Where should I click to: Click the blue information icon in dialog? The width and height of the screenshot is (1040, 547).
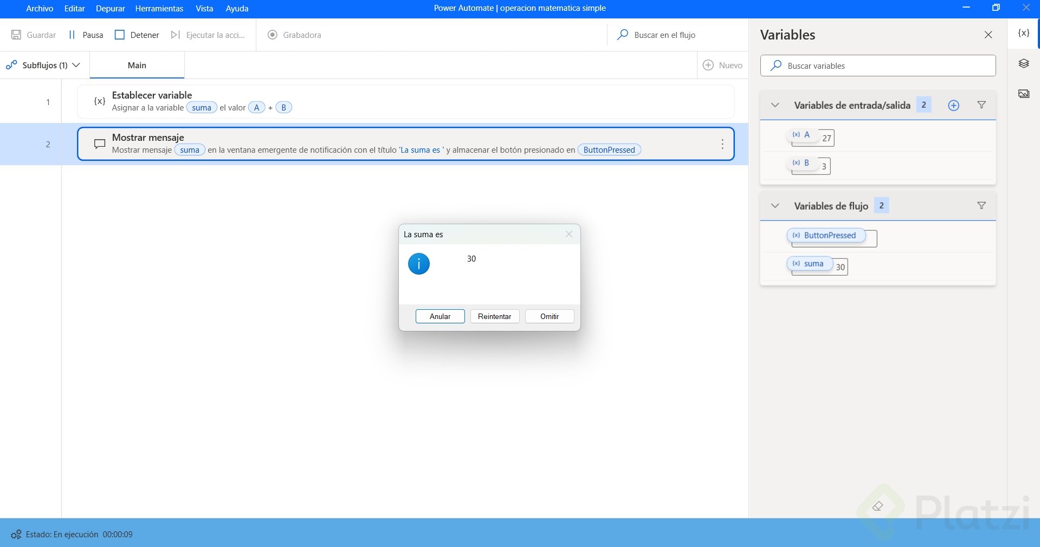[x=419, y=264]
